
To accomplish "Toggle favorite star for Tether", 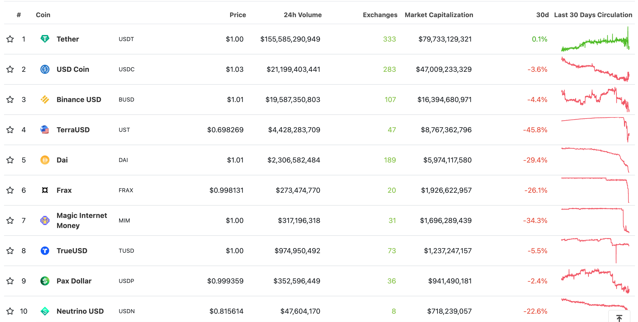I will (10, 39).
